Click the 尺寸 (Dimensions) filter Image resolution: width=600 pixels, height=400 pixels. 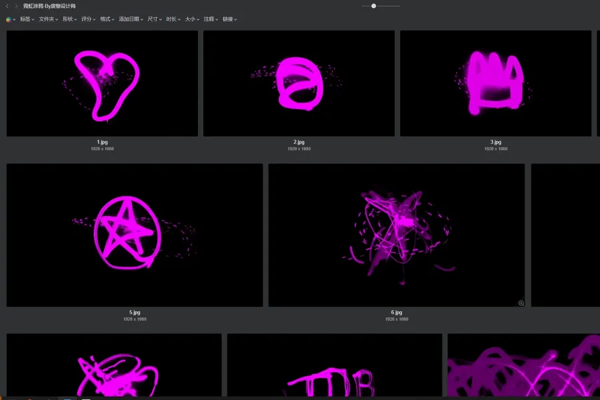(x=154, y=19)
